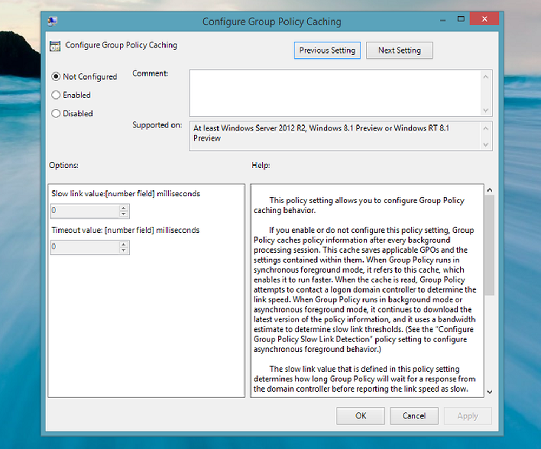Image resolution: width=541 pixels, height=449 pixels.
Task: Increase the Timeout value spinner
Action: click(124, 244)
